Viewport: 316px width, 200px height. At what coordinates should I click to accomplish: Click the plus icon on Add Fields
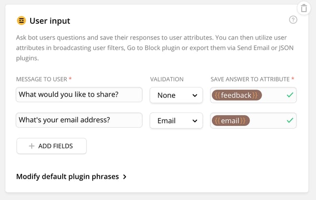pos(32,146)
